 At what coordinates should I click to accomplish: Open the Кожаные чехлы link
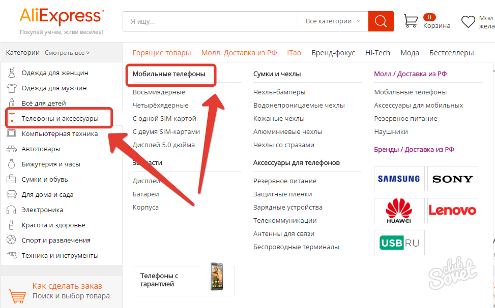(279, 119)
